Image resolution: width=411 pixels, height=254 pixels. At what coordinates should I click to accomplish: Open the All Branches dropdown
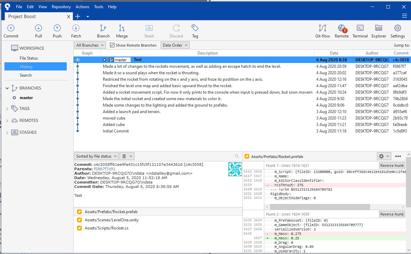[x=90, y=45]
